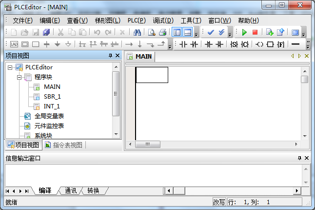The image size is (315, 210).
Task: Open the 编辑(E) menu
Action: coord(50,21)
